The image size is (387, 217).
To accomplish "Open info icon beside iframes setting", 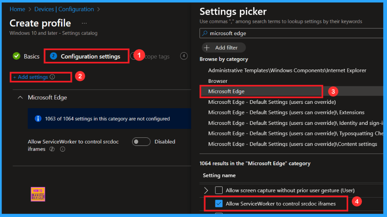I will click(x=63, y=149).
